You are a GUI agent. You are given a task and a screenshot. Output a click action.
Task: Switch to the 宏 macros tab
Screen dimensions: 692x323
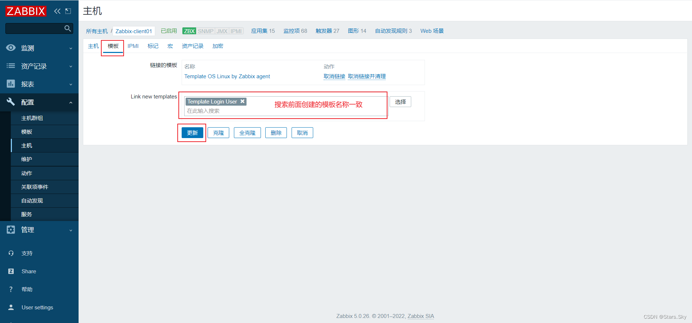coord(170,46)
